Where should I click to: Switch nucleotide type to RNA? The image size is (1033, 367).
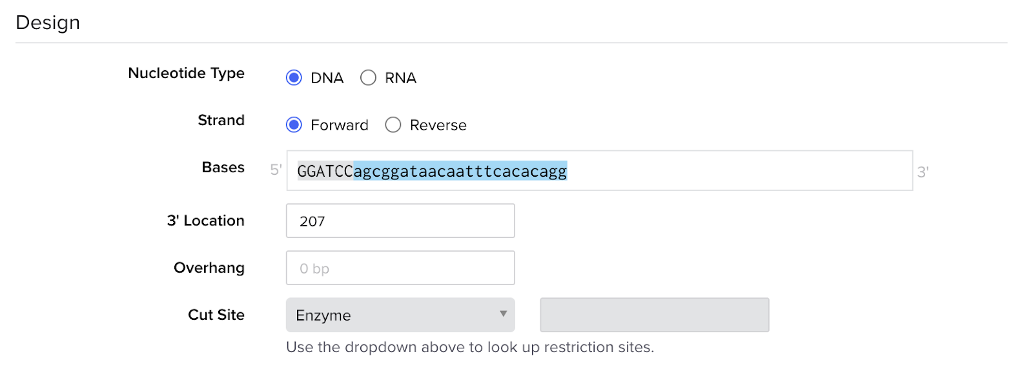368,78
